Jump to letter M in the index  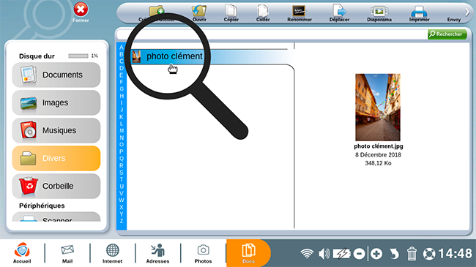pos(122,131)
